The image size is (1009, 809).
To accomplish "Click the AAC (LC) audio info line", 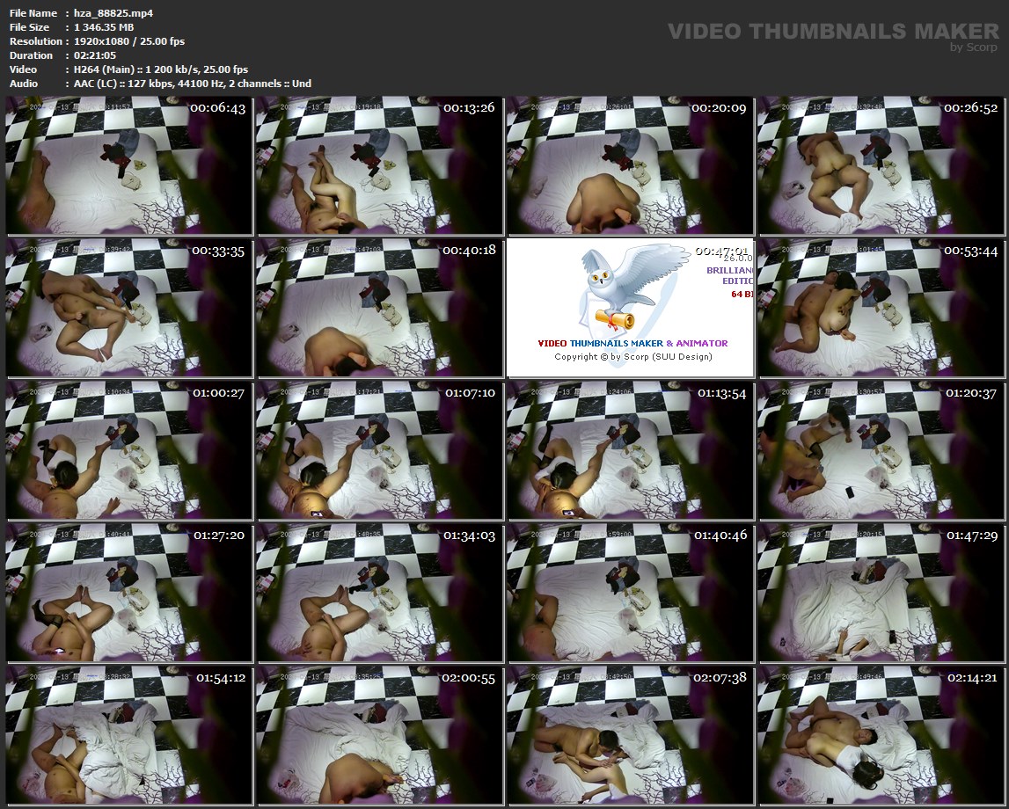I will pyautogui.click(x=193, y=84).
